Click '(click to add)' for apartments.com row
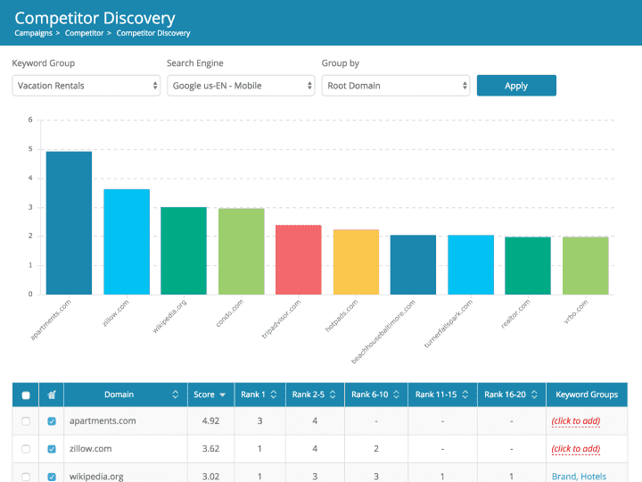The height and width of the screenshot is (482, 642). click(575, 421)
